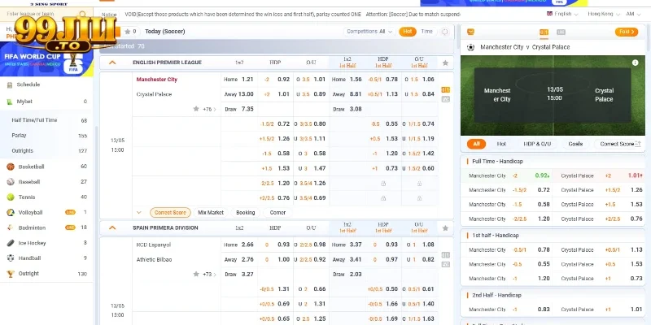Image resolution: width=651 pixels, height=325 pixels.
Task: Open statistics icon for Manchester City match
Action: tap(445, 99)
